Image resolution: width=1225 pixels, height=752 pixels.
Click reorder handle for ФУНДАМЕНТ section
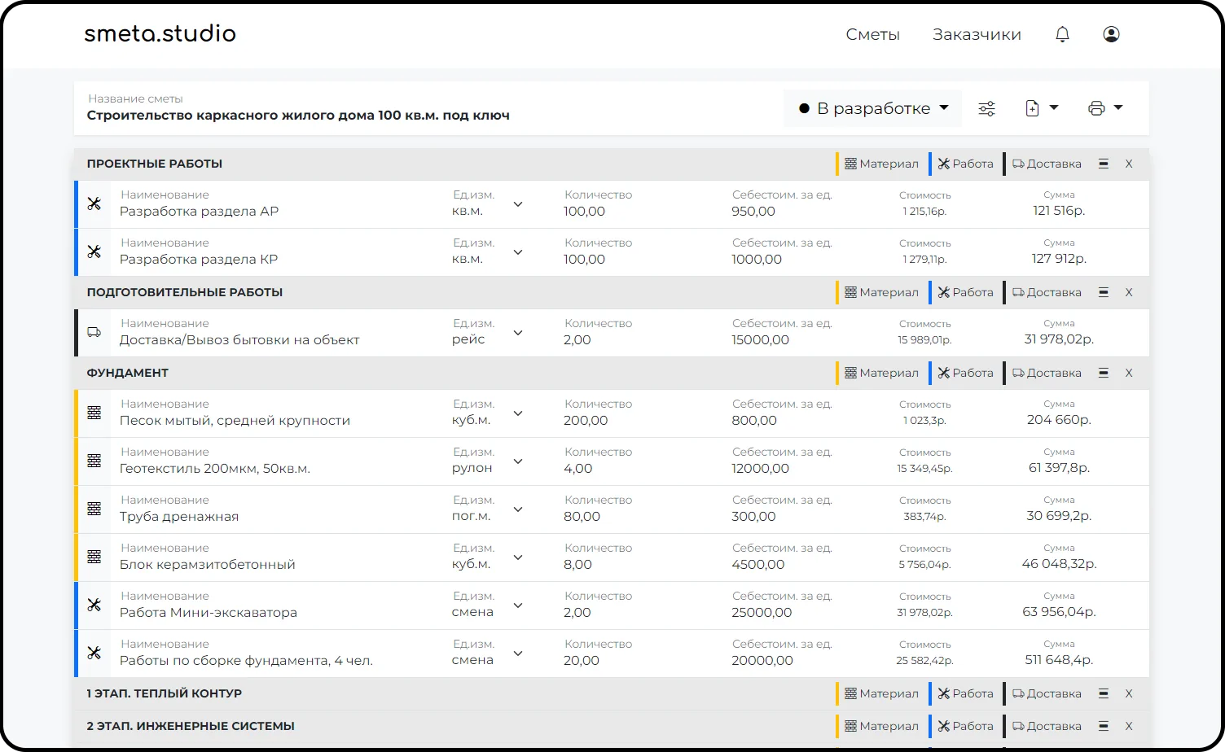coord(1104,373)
